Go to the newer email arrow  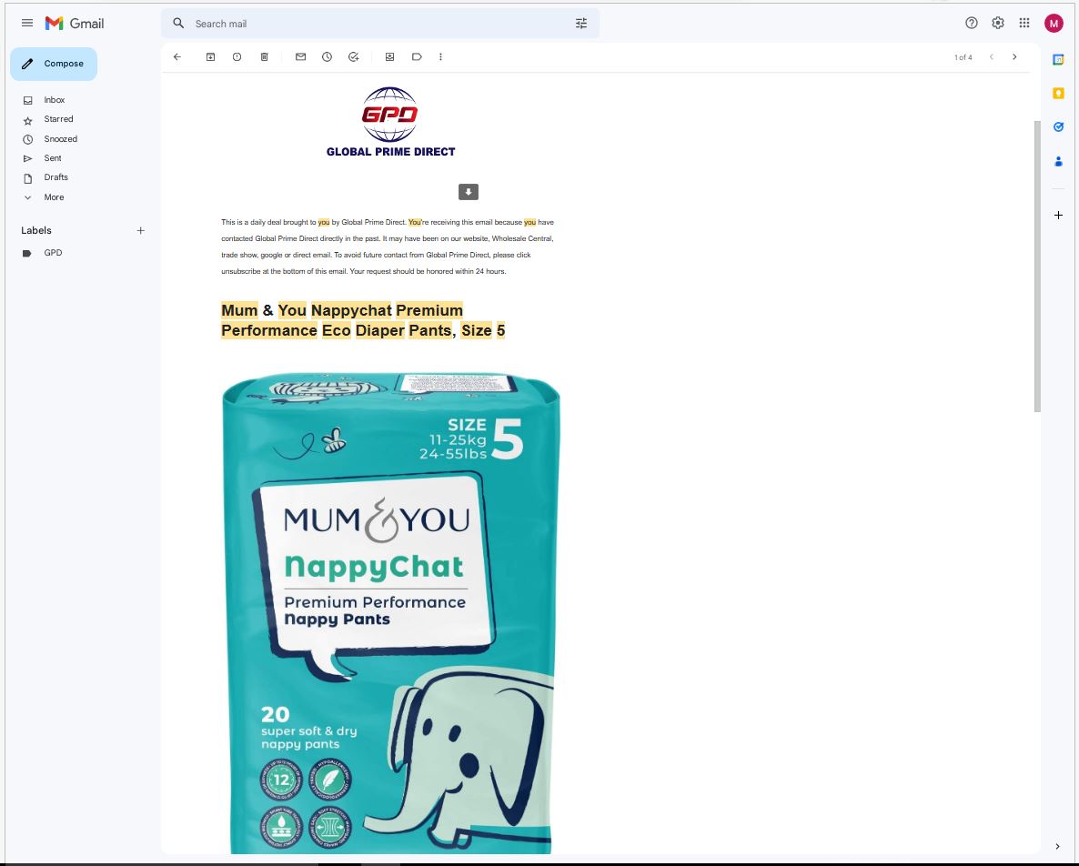coord(991,57)
